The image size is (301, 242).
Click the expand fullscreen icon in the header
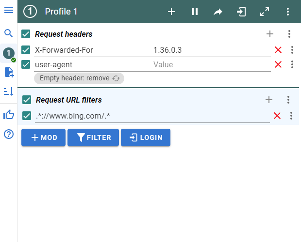265,12
